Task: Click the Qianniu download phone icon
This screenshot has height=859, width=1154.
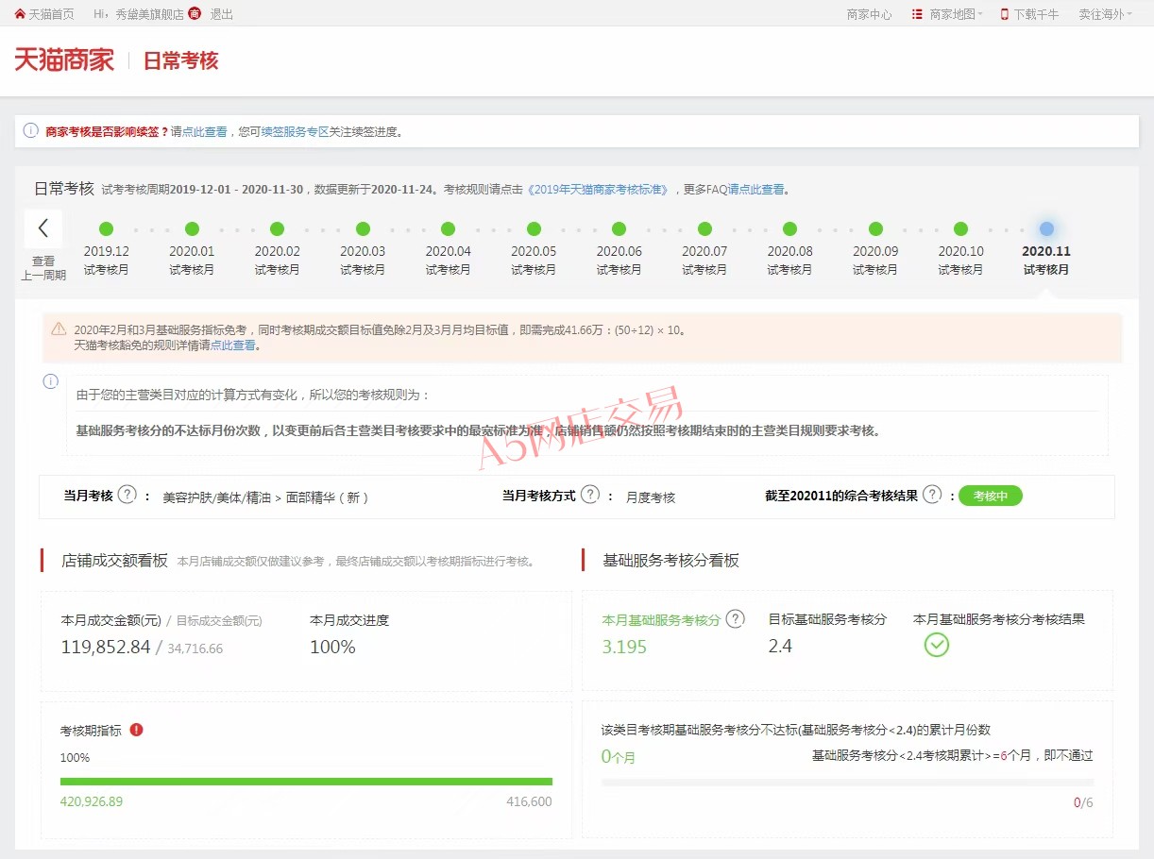Action: [x=1005, y=14]
